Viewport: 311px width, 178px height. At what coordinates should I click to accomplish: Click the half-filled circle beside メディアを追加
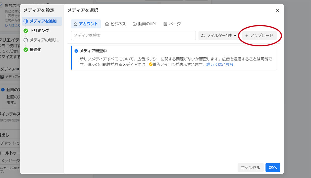26,21
